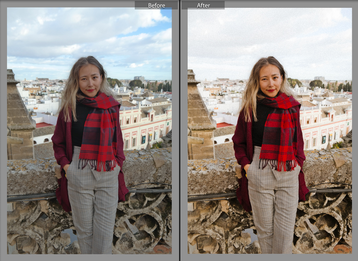Click the gray border on the right edge
Image resolution: width=358 pixels, height=261 pixels.
355,131
